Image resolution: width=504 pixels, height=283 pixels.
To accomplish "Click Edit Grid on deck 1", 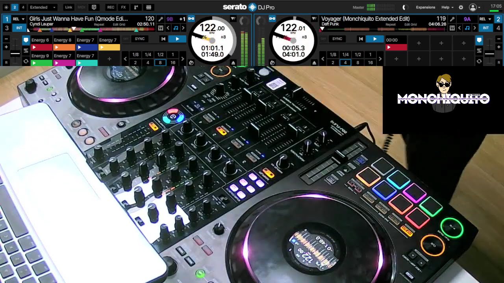I will (x=119, y=24).
